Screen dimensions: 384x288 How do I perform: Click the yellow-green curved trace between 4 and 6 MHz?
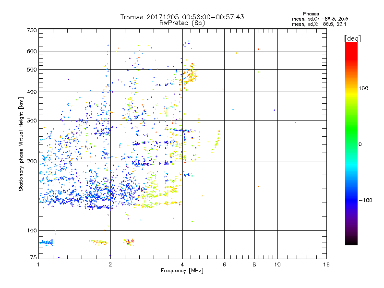point(216,142)
